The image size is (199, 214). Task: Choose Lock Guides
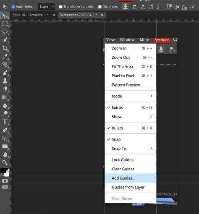pos(131,160)
